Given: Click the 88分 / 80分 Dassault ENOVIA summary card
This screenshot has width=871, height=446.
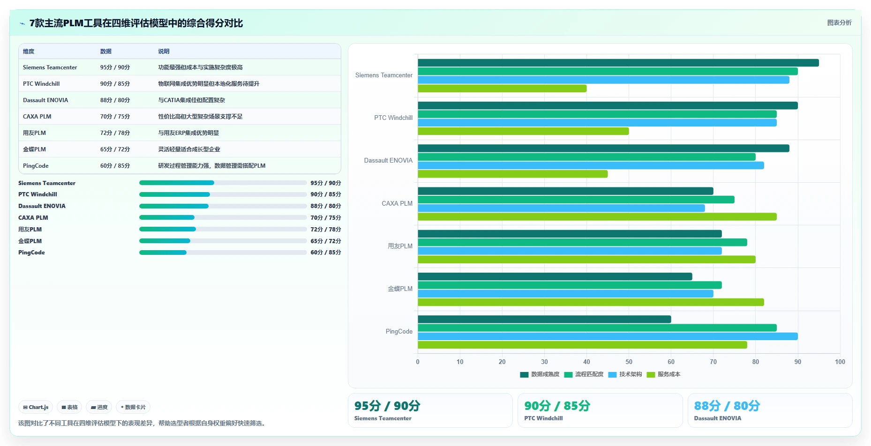Looking at the screenshot, I should coord(770,410).
